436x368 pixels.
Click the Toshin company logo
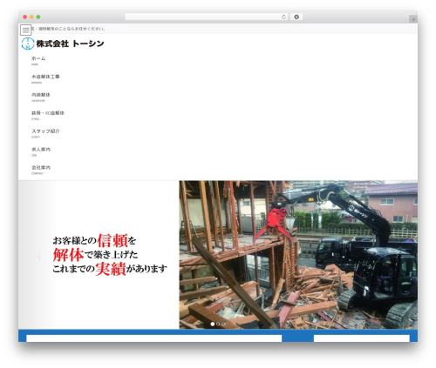coord(28,43)
